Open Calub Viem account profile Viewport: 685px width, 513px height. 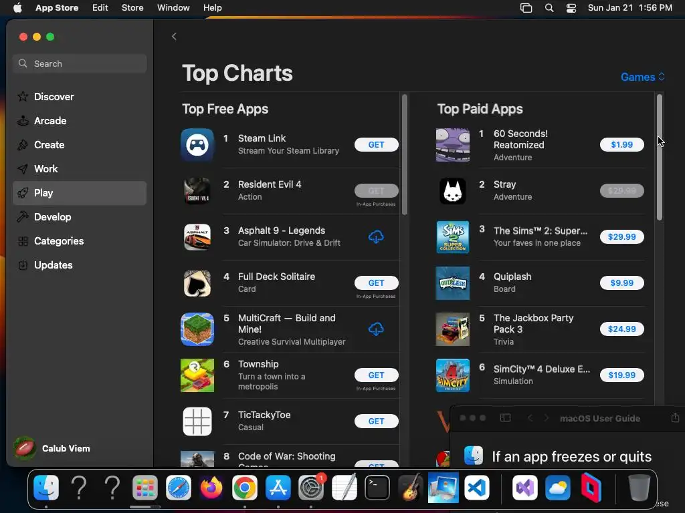[x=52, y=448]
